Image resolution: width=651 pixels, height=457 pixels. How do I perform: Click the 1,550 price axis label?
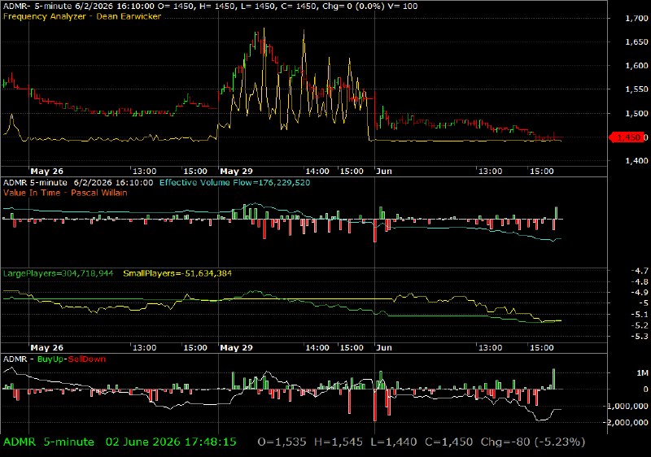[x=636, y=89]
